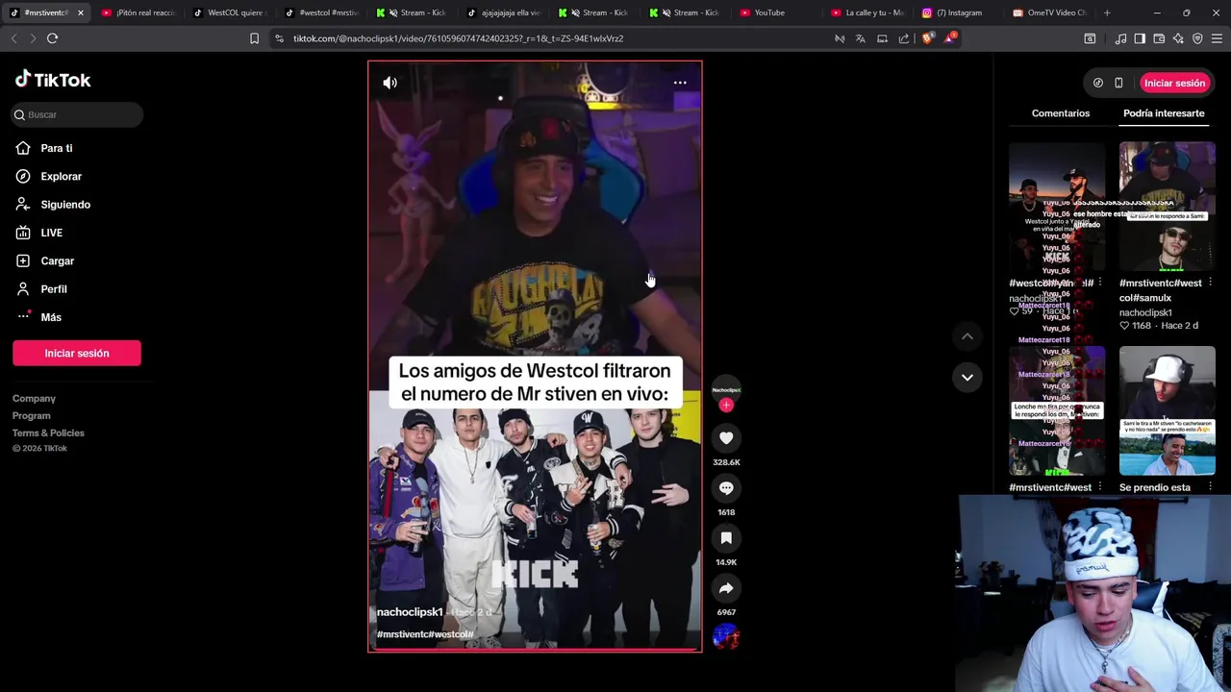This screenshot has height=692, width=1231.
Task: Open the Brave Shields lion icon
Action: click(927, 38)
